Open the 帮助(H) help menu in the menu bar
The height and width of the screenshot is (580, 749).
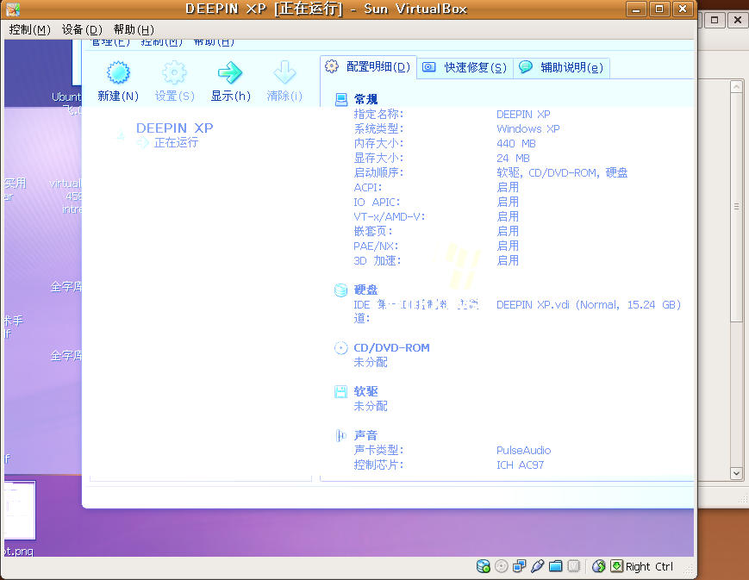pyautogui.click(x=134, y=29)
